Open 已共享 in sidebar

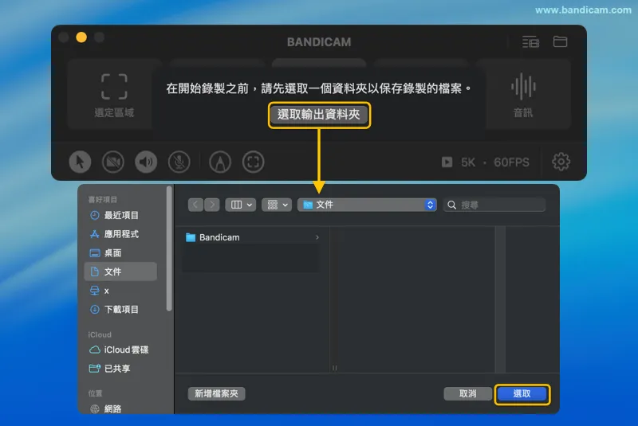[x=120, y=369]
